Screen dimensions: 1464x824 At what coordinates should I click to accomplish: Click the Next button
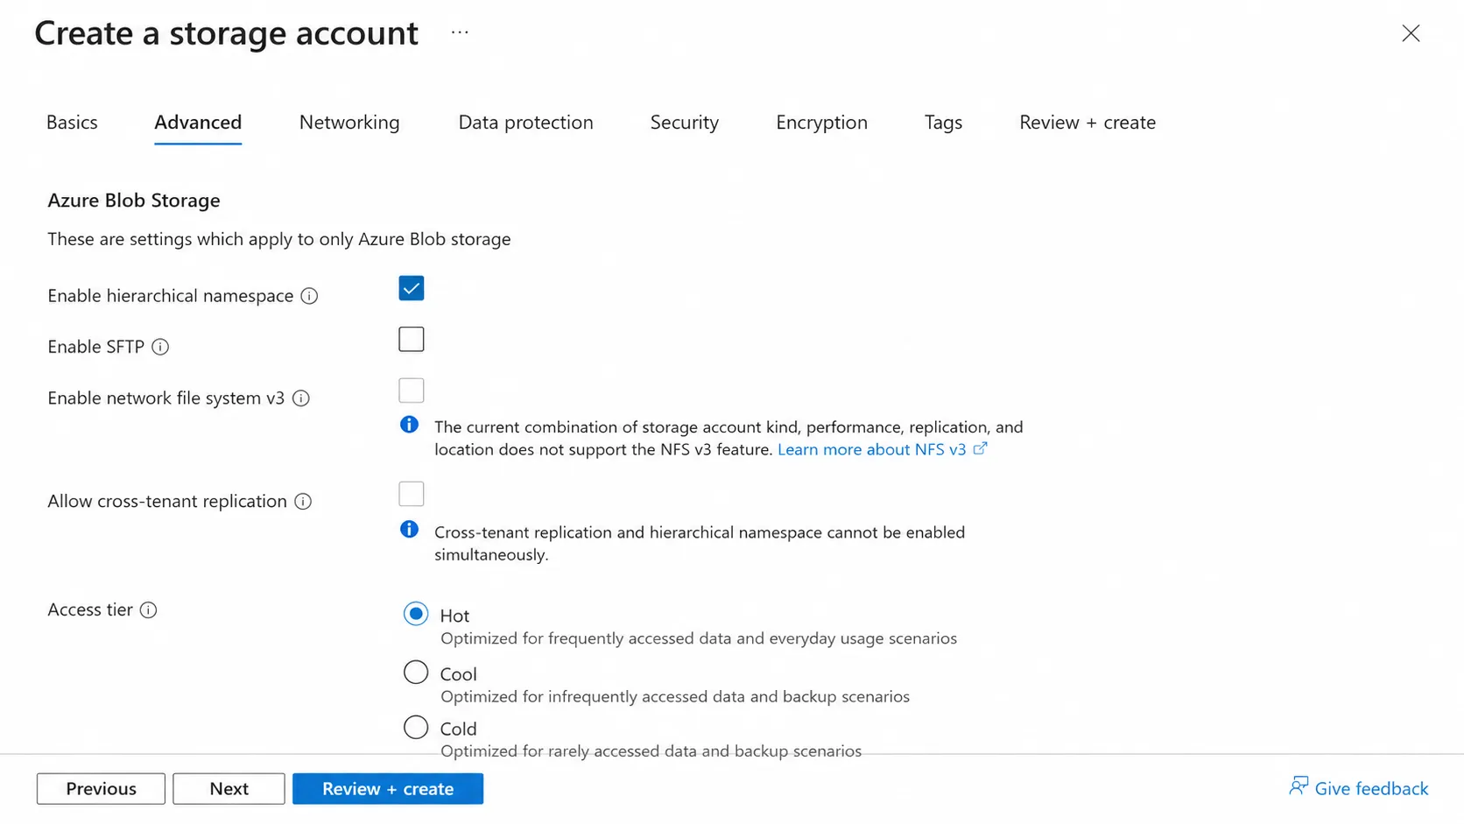(x=229, y=789)
